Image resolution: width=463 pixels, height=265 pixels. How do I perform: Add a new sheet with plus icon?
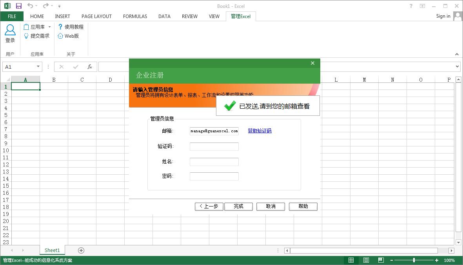pos(81,250)
